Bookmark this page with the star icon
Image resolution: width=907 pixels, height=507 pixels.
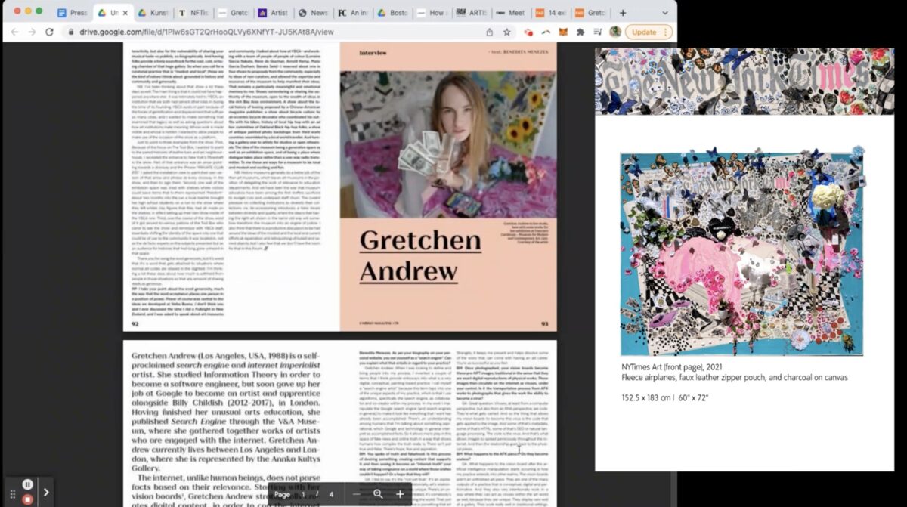(507, 32)
